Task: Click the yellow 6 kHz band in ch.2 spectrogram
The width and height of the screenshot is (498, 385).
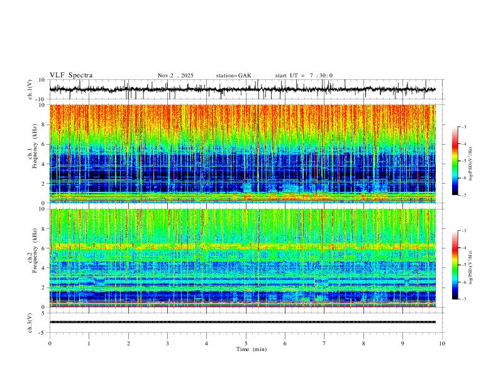Action: coord(242,246)
